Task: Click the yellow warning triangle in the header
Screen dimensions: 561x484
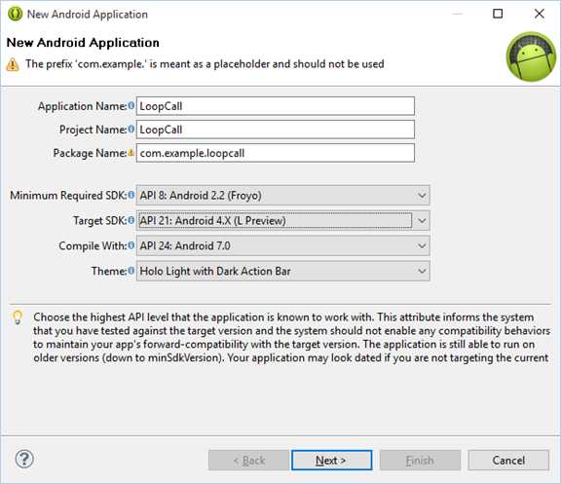Action: click(x=13, y=64)
